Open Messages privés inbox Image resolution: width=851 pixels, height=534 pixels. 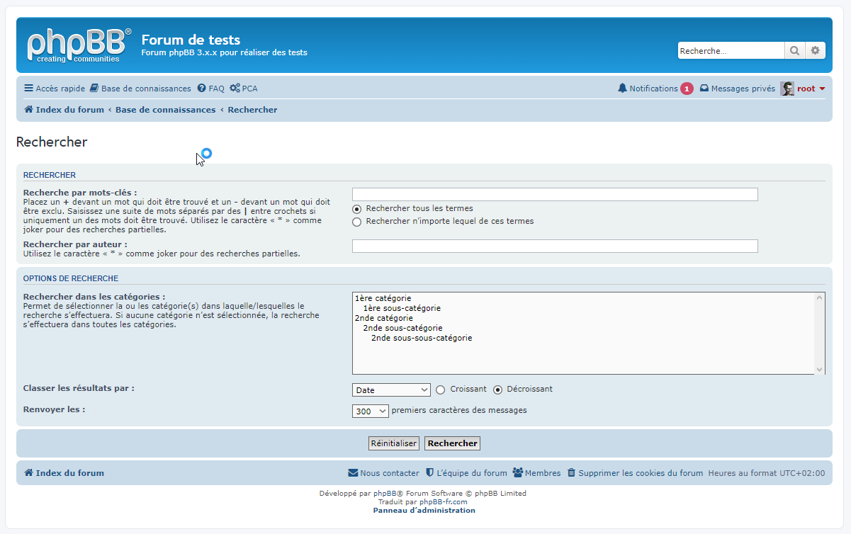click(737, 89)
